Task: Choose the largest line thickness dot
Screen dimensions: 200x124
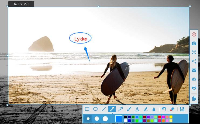Action: 105,119
